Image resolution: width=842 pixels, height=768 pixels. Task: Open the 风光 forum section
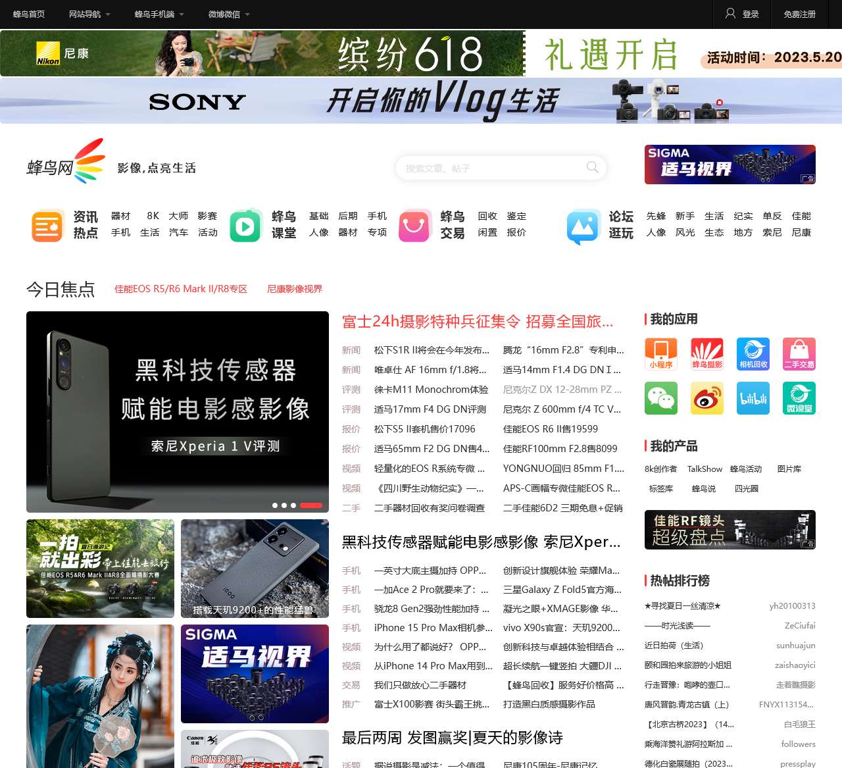685,232
